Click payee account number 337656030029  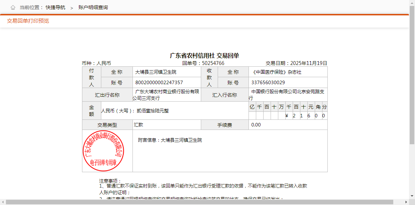(268, 82)
